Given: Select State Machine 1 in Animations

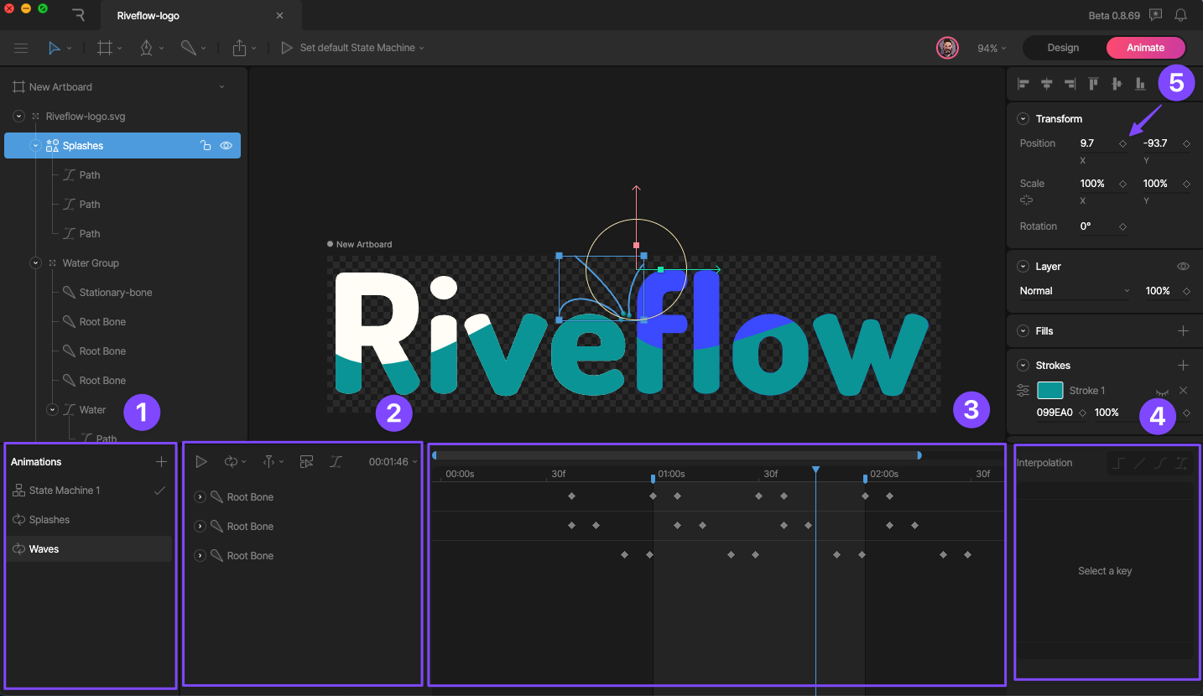Looking at the screenshot, I should pos(89,491).
